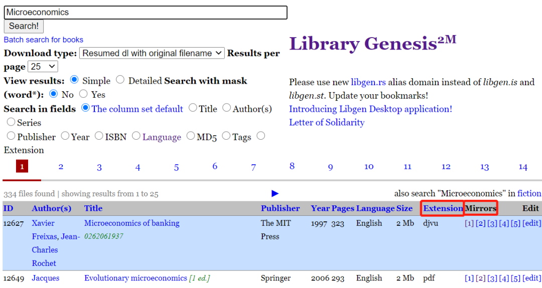Open mirror [2] for Microeconomics of banking
The image size is (542, 288).
480,223
